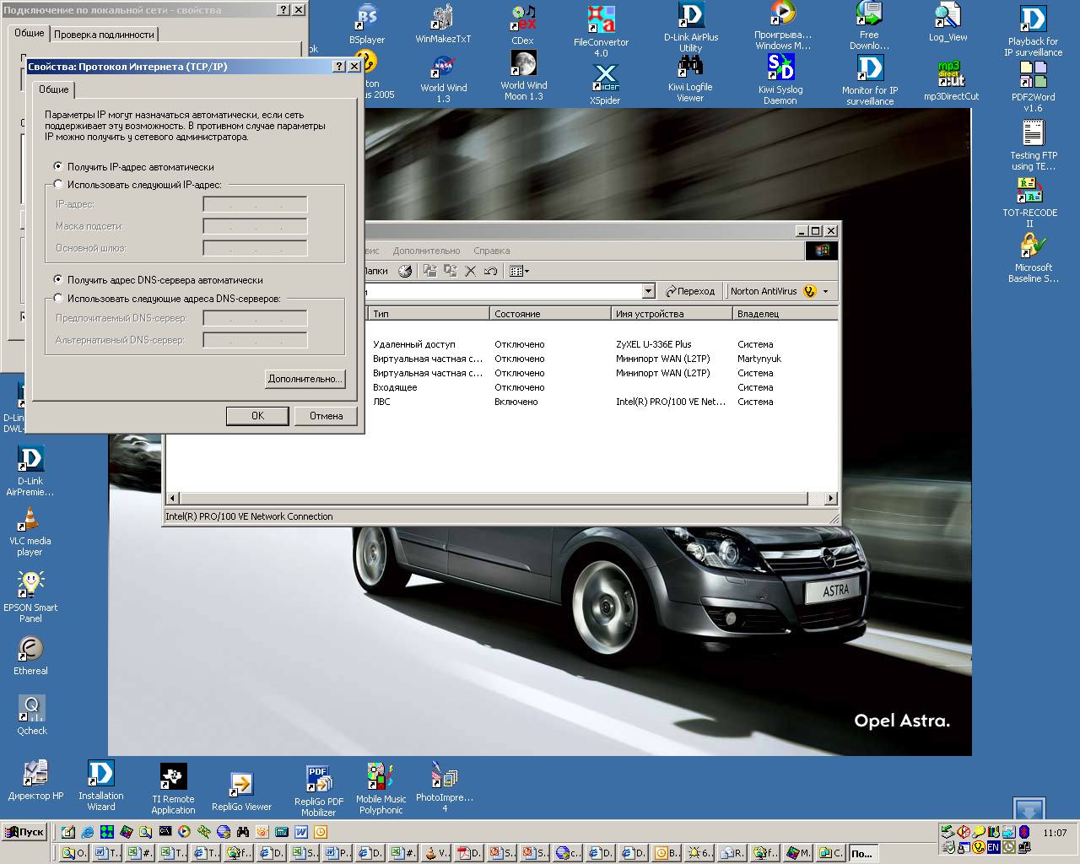Click the Norton AntiVirus toolbar icon

[x=810, y=291]
